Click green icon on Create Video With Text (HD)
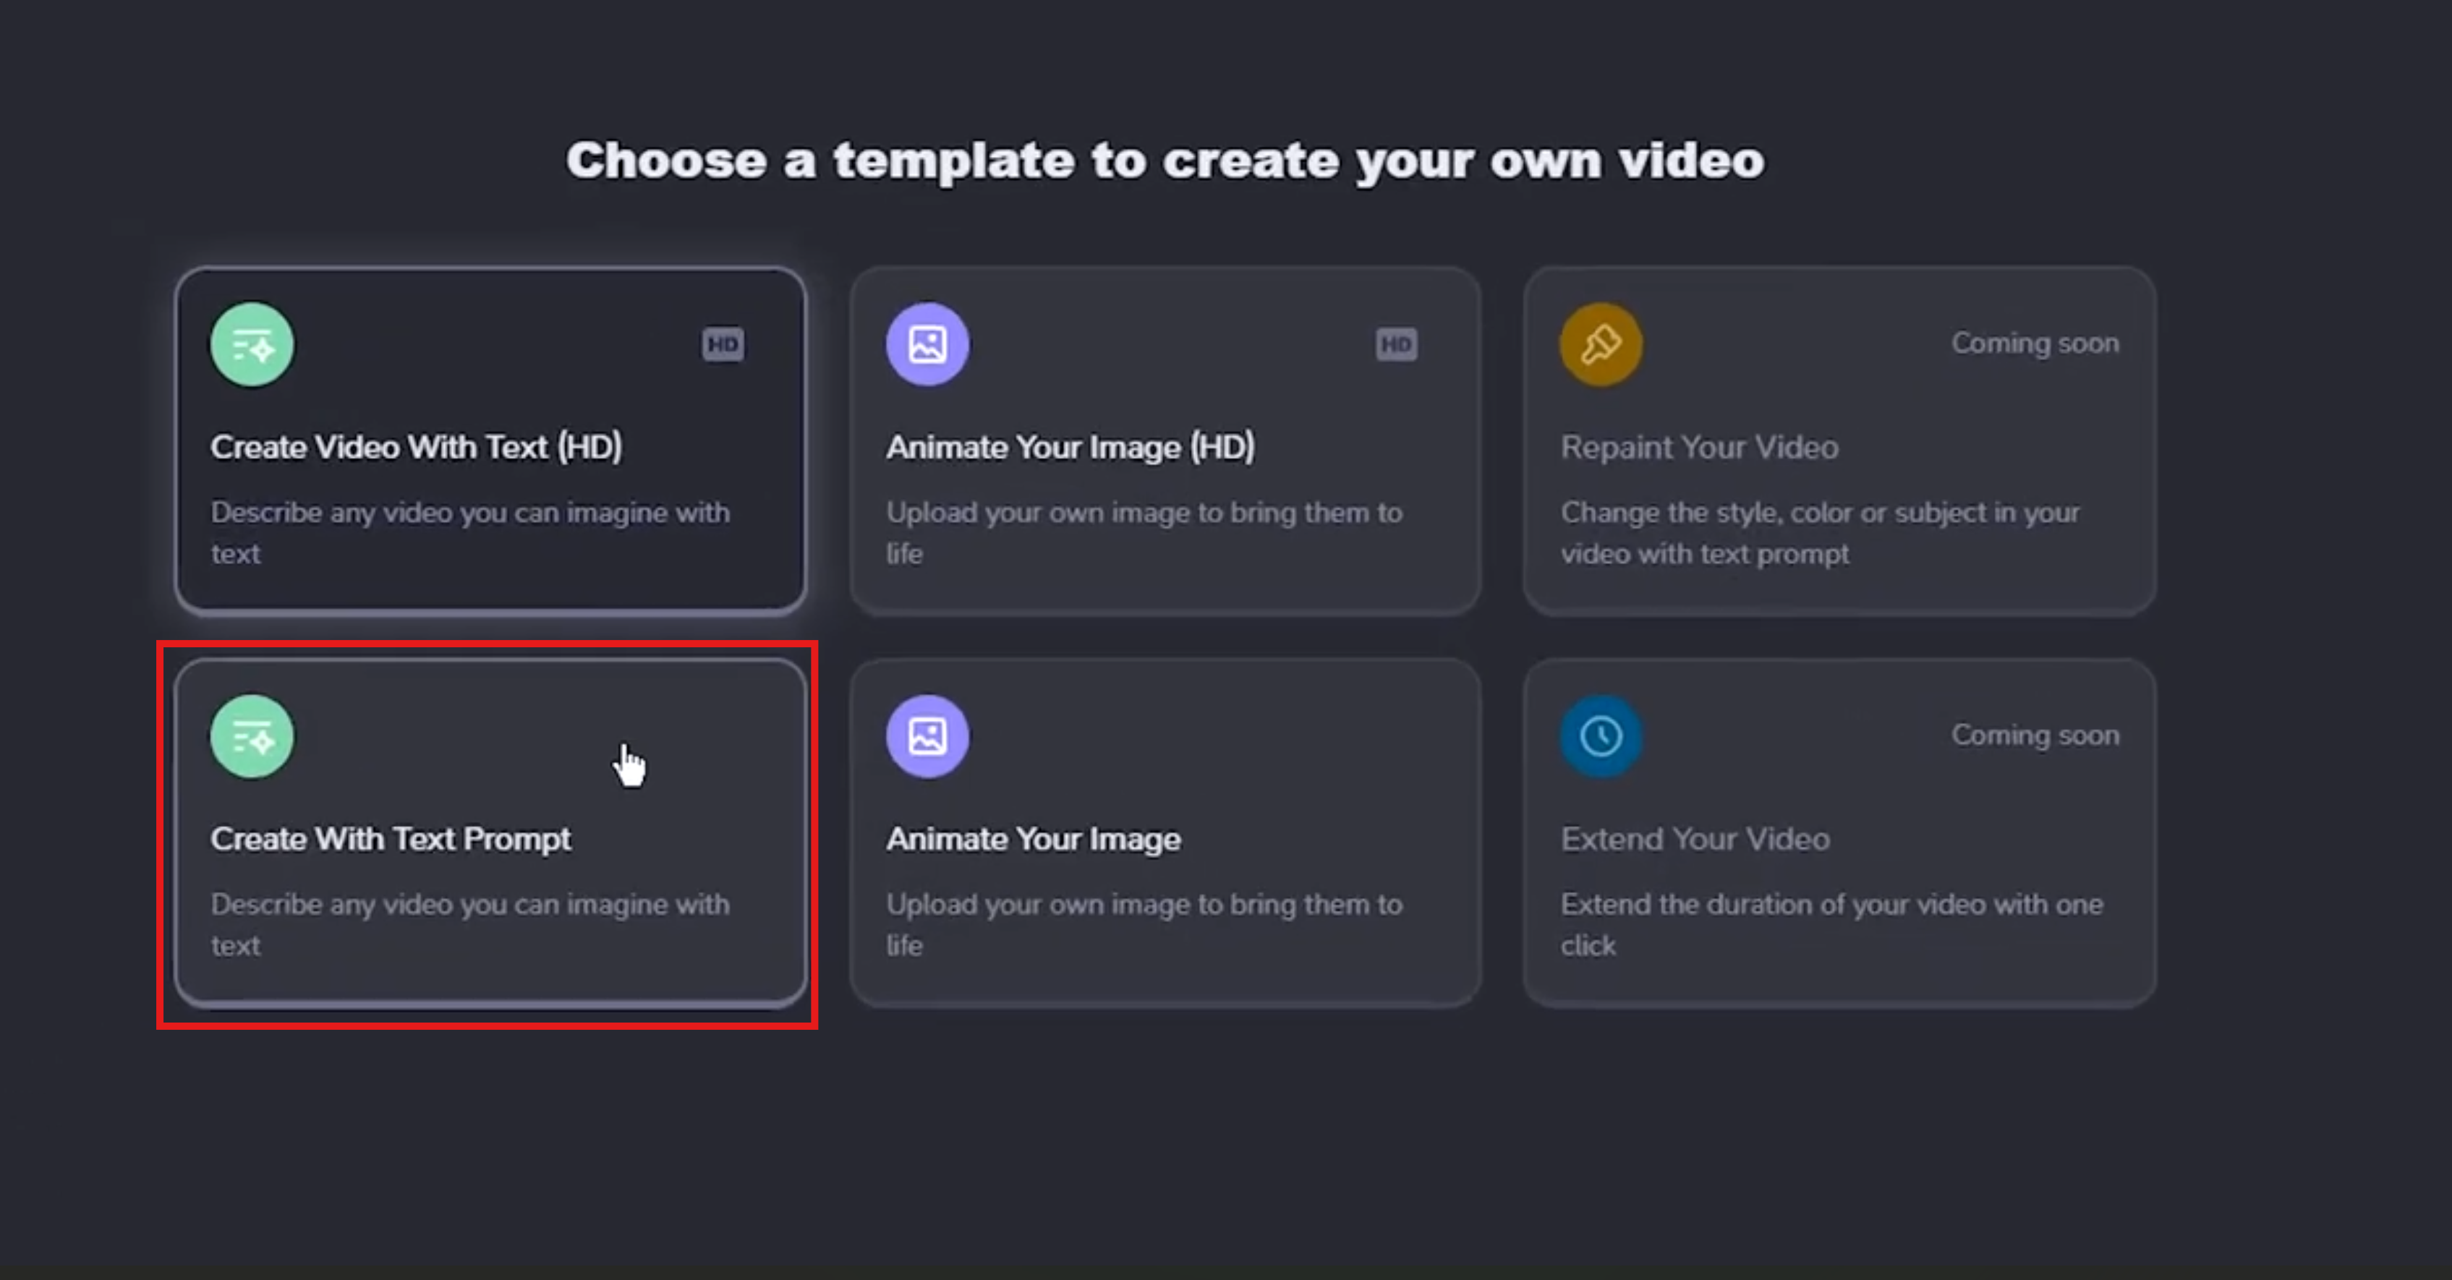Image resolution: width=2452 pixels, height=1280 pixels. pos(252,344)
